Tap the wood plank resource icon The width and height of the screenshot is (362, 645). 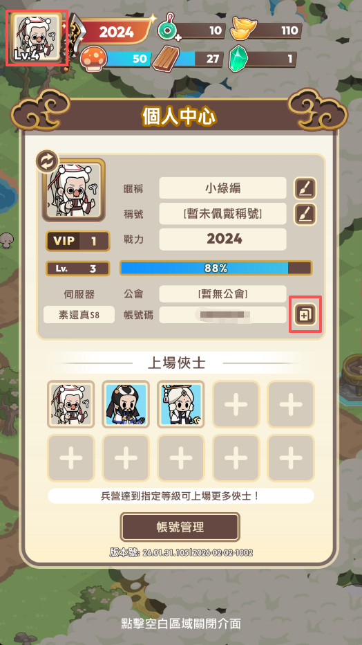click(x=166, y=59)
